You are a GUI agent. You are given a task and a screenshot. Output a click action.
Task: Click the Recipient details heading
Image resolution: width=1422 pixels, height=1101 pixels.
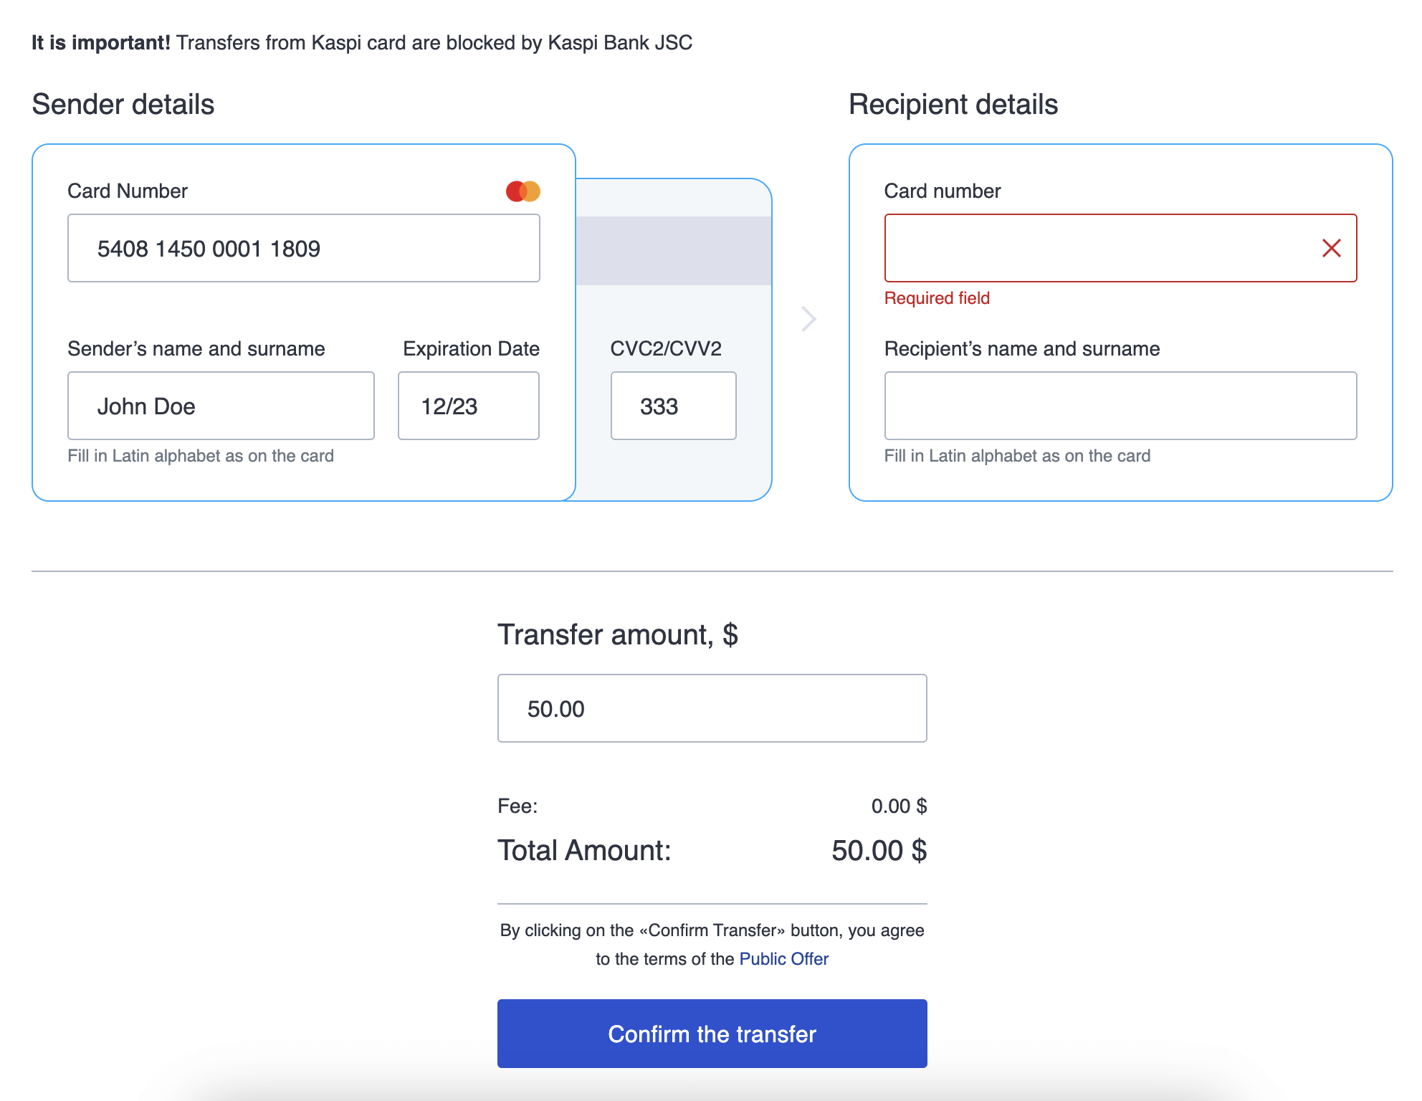953,105
